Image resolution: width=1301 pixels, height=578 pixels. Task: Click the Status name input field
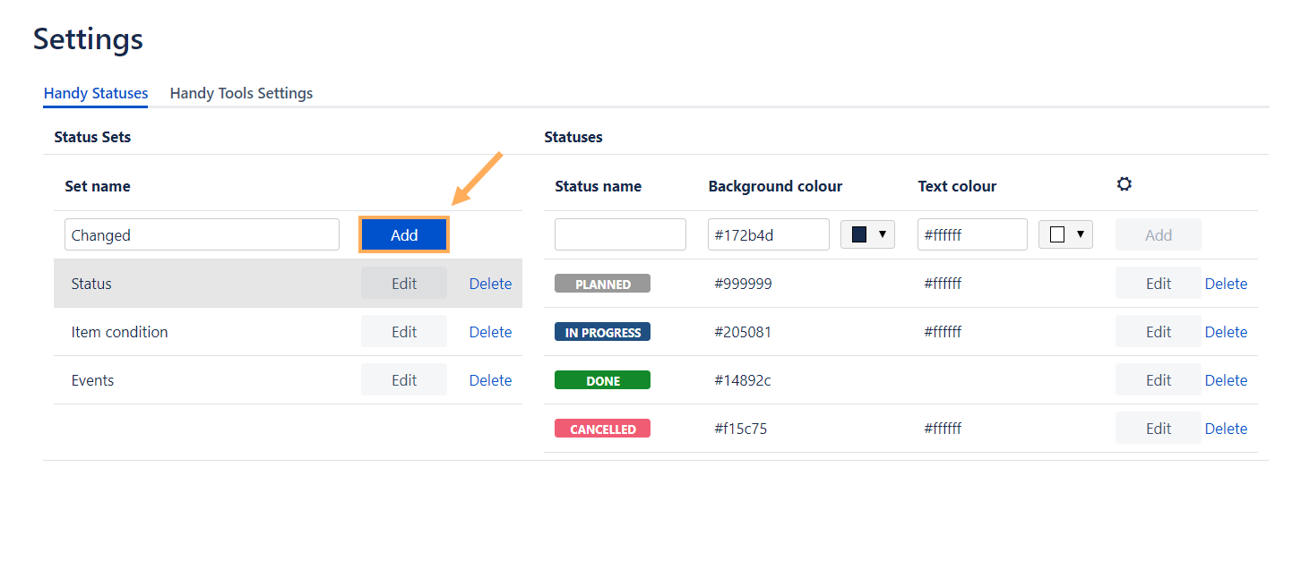620,235
